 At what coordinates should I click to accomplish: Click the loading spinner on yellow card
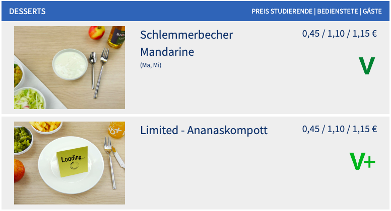74,166
